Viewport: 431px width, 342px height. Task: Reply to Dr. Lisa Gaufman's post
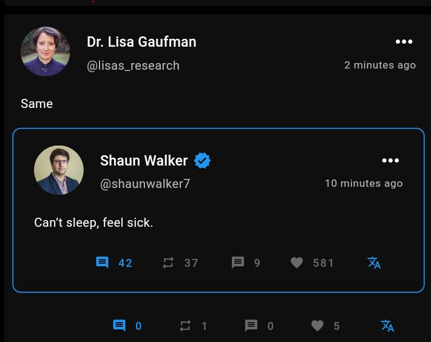pyautogui.click(x=120, y=326)
